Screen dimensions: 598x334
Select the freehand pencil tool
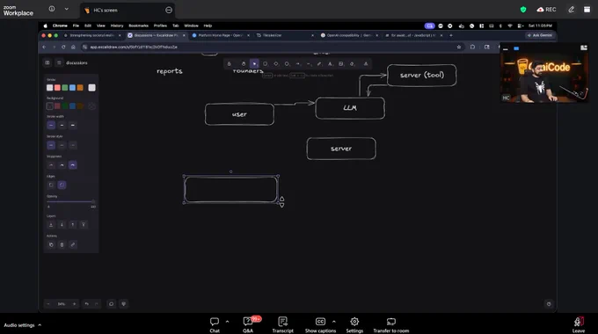pyautogui.click(x=319, y=63)
